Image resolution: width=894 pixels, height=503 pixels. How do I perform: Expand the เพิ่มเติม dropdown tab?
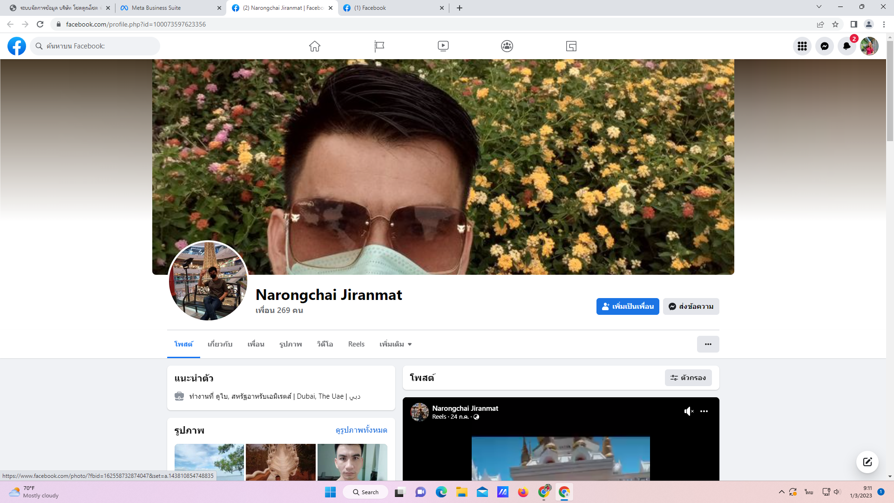pyautogui.click(x=395, y=344)
